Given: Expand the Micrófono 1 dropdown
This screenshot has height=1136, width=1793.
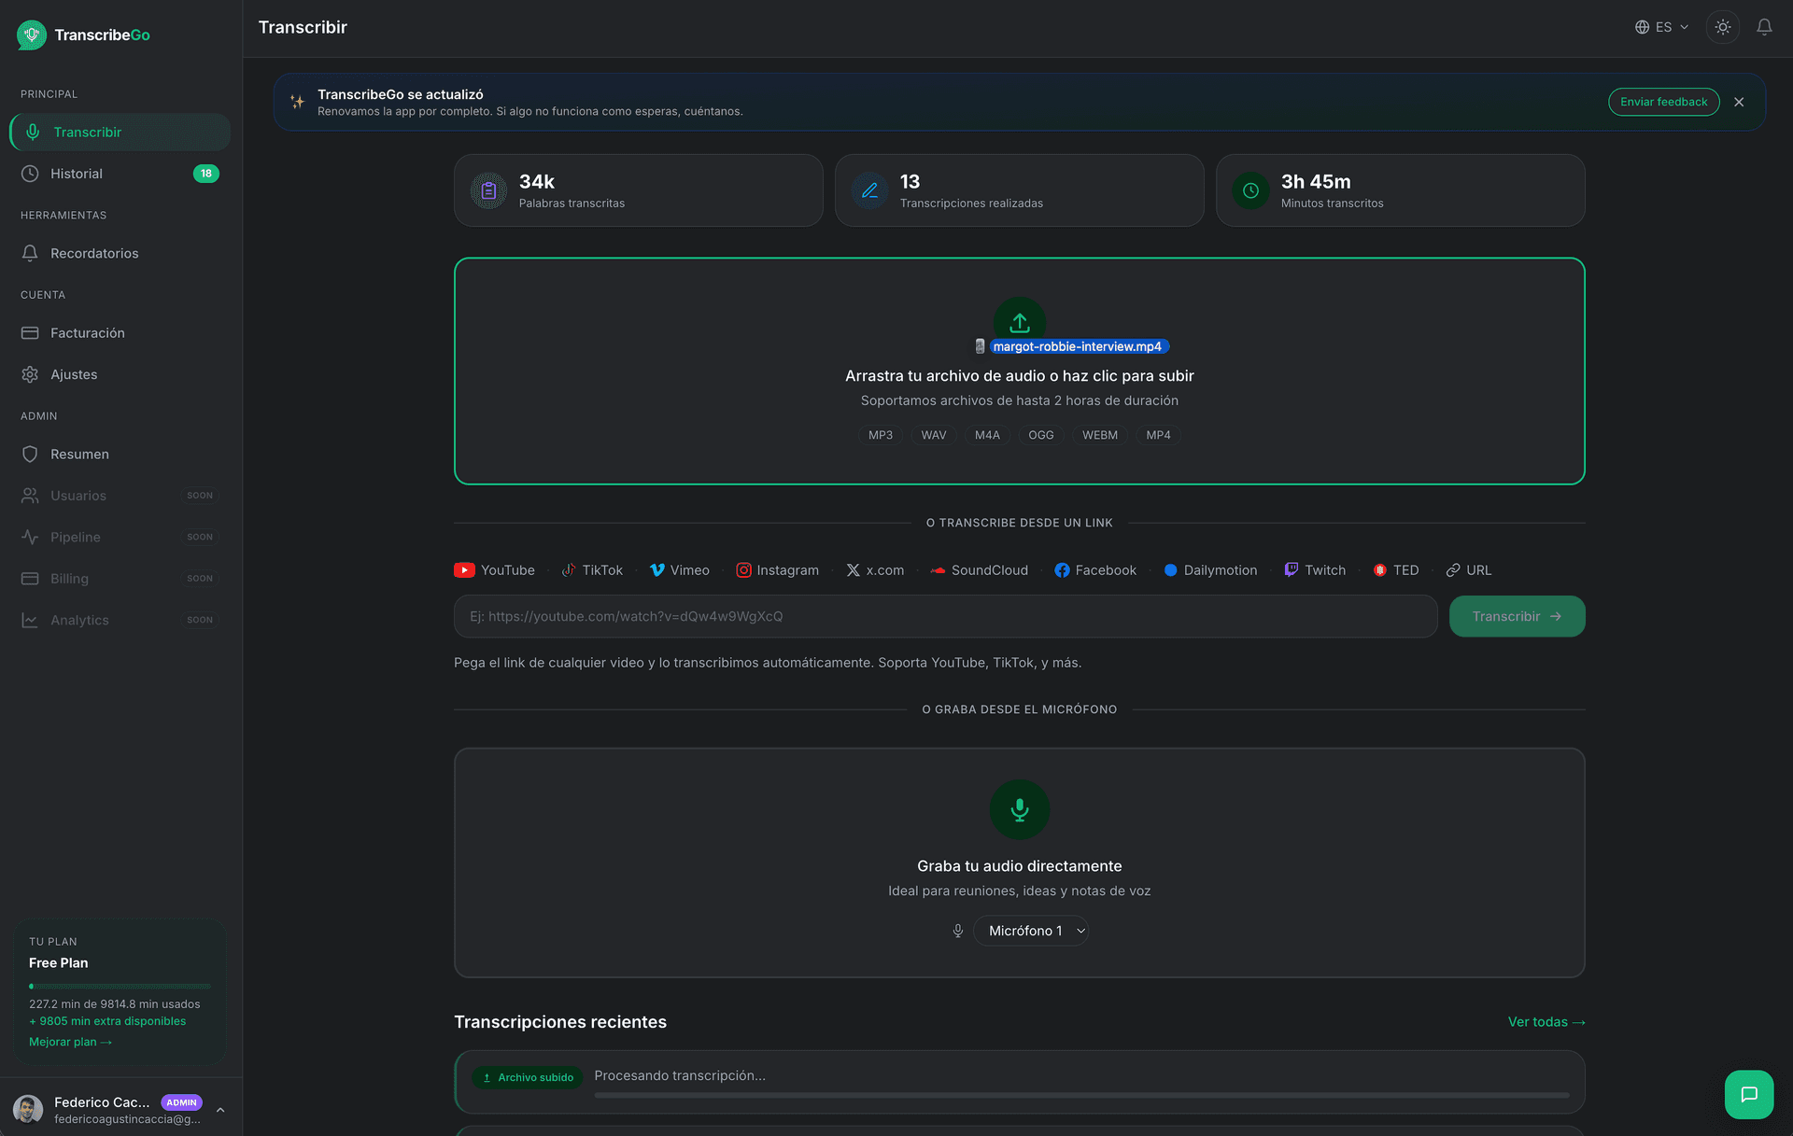Looking at the screenshot, I should click(1031, 931).
